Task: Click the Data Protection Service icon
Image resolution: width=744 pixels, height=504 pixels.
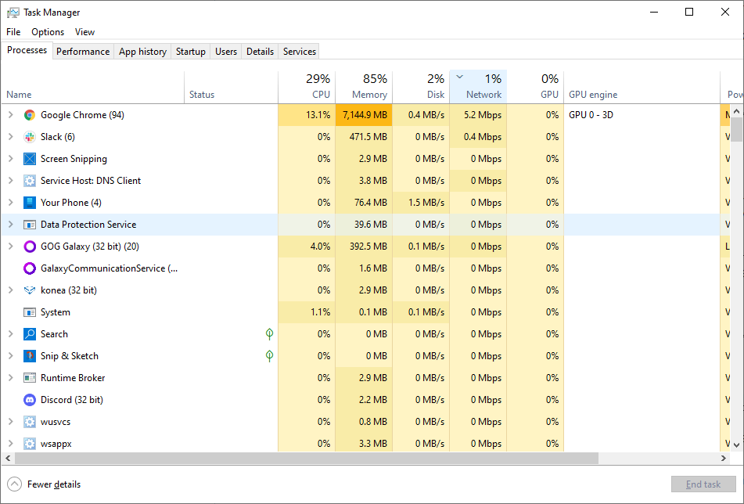Action: [30, 225]
